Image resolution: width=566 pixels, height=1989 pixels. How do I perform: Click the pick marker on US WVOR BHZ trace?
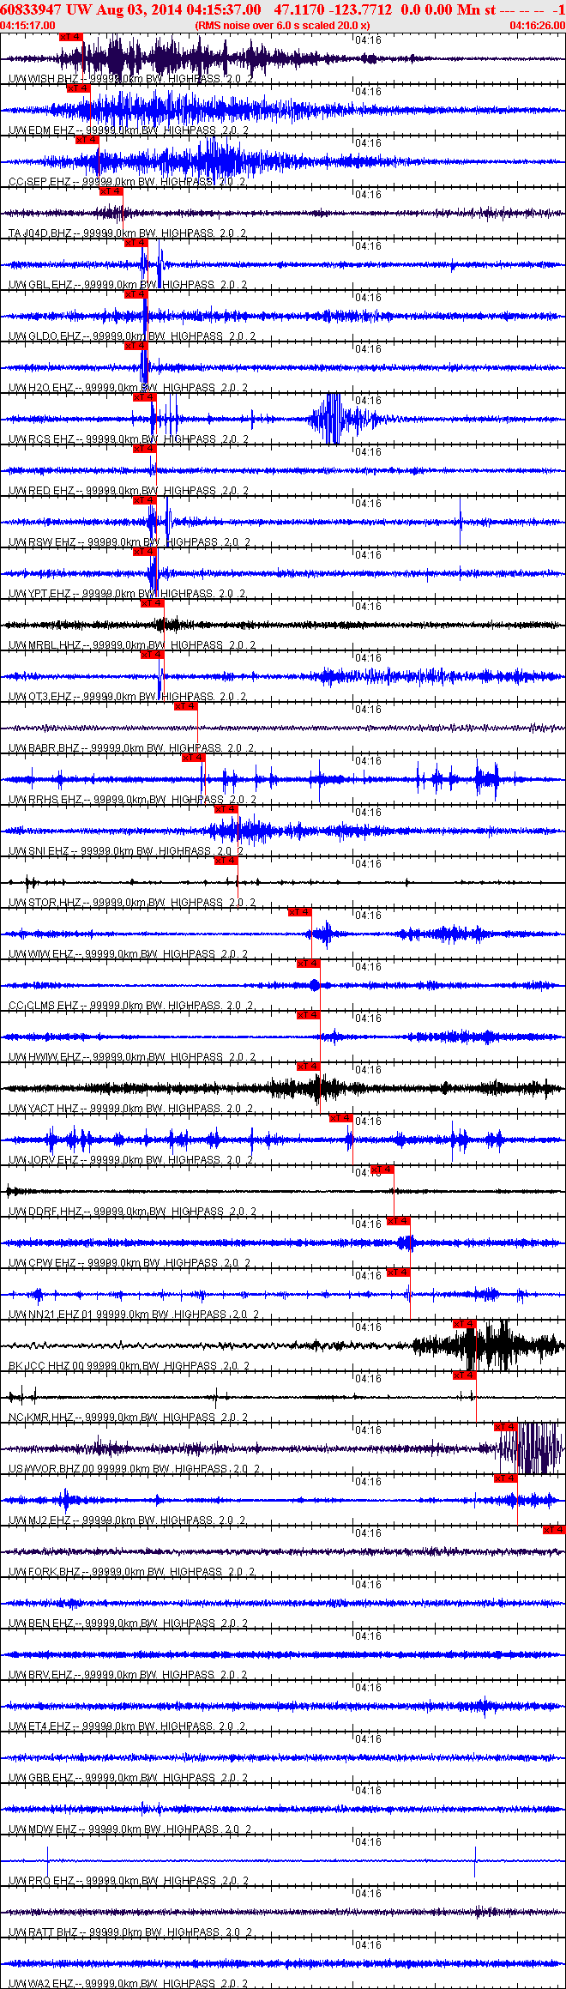click(x=506, y=1427)
